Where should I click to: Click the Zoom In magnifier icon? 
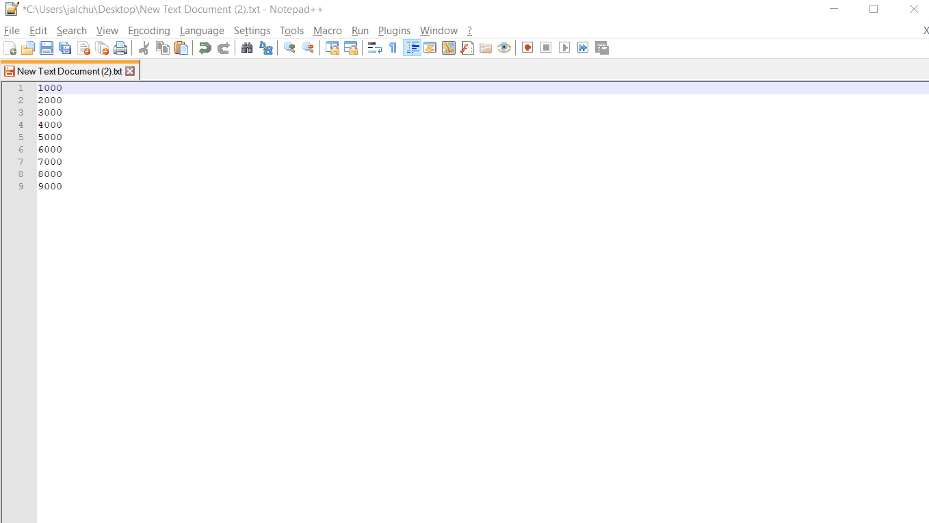tap(290, 48)
